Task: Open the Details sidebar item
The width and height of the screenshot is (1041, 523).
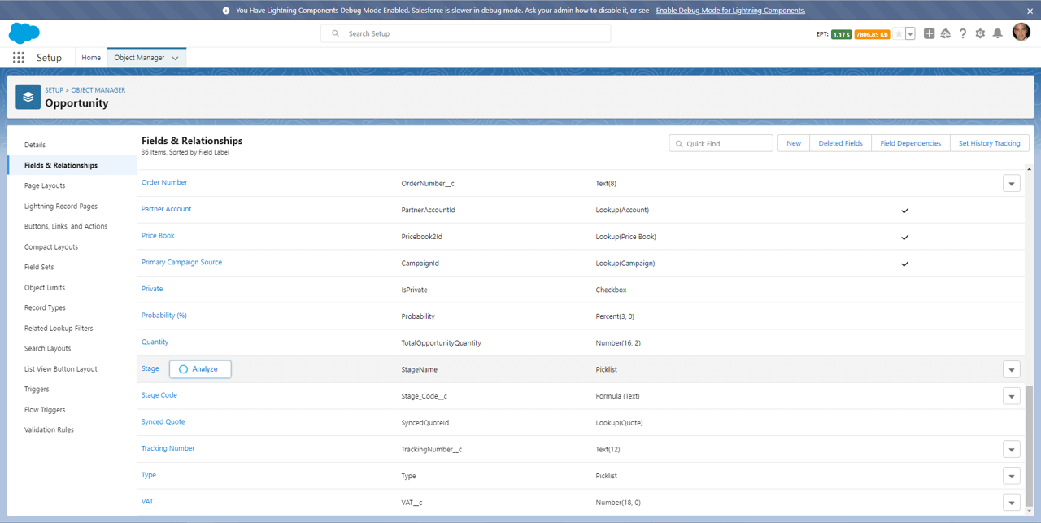Action: [35, 145]
